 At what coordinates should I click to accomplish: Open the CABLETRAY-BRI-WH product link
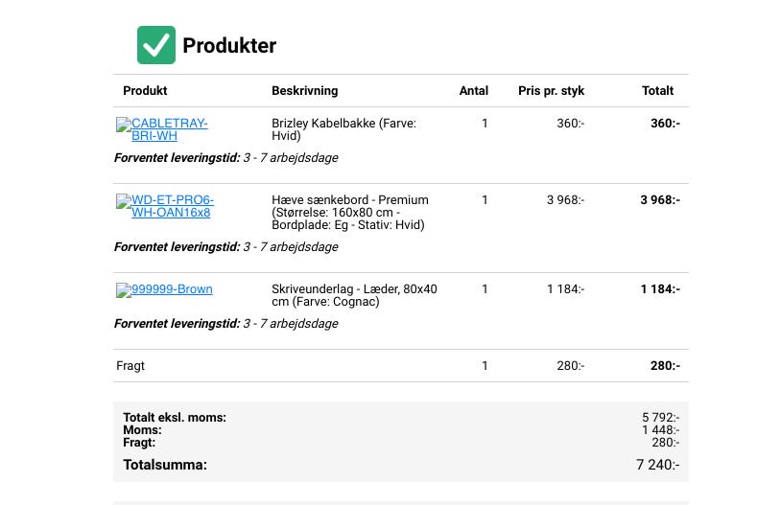(169, 124)
